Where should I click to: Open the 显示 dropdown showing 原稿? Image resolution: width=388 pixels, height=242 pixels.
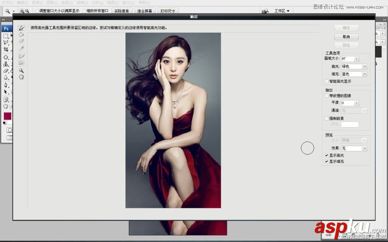coord(354,140)
